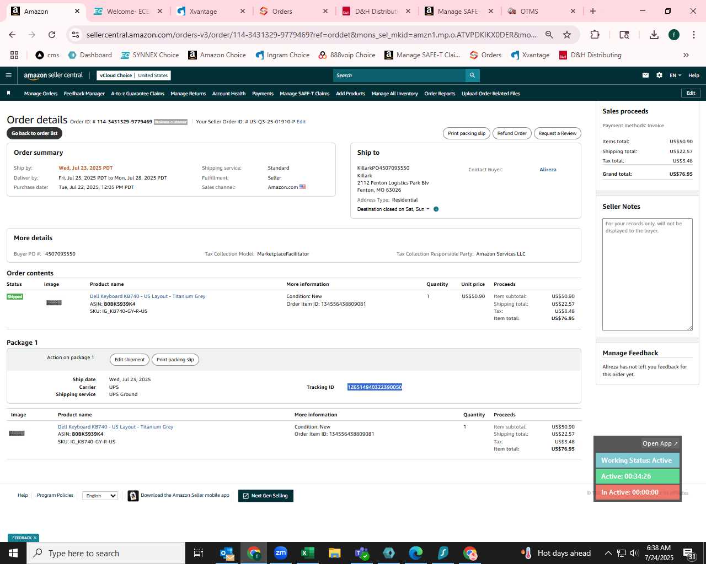This screenshot has height=564, width=706.
Task: Click the zoom magnifier in address bar
Action: click(x=549, y=35)
